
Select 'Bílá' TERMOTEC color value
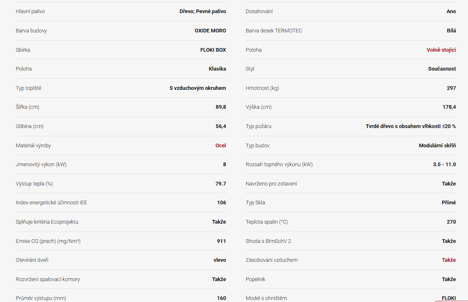point(451,31)
